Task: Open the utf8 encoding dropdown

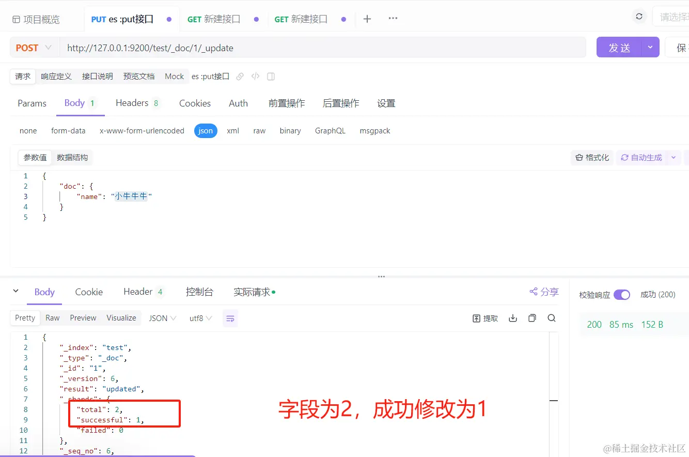Action: point(201,318)
